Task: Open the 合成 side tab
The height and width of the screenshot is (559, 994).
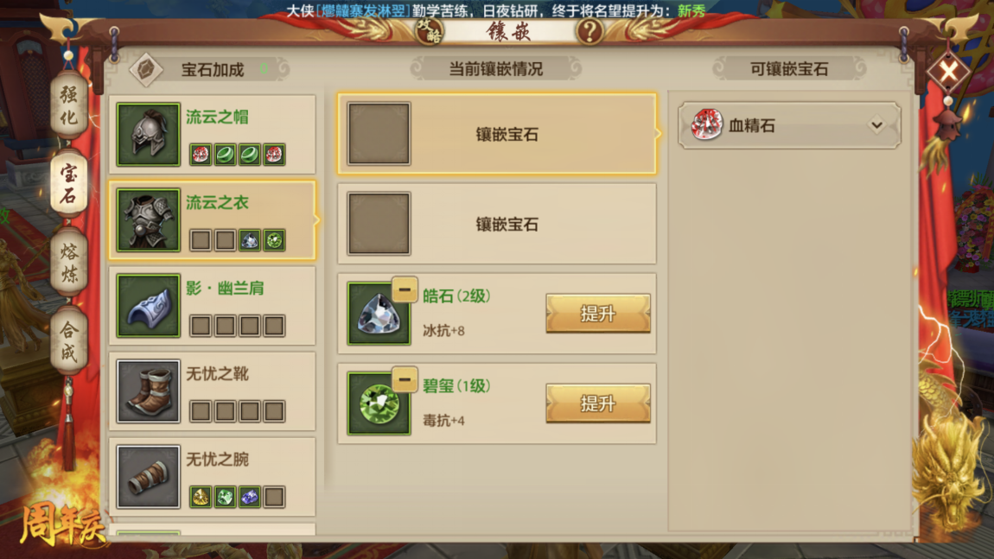Action: [x=69, y=341]
